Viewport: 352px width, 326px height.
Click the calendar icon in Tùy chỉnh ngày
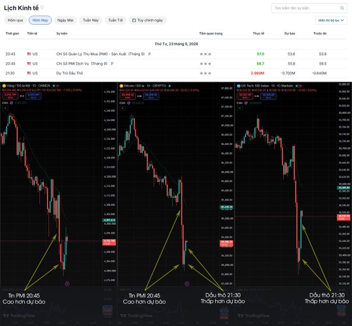(x=134, y=20)
